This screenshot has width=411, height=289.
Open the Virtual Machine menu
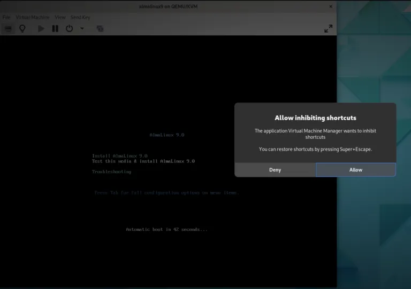(x=33, y=17)
